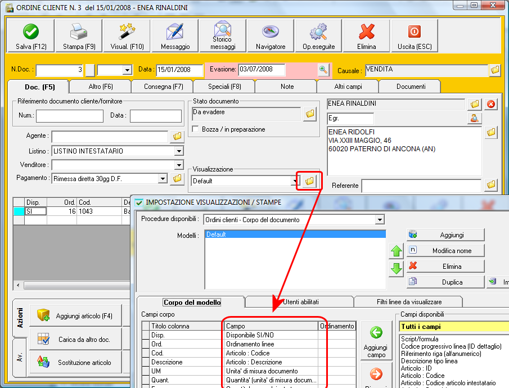Screen dimensions: 509x388
Task: Click Modifica nome button
Action: tap(445, 250)
